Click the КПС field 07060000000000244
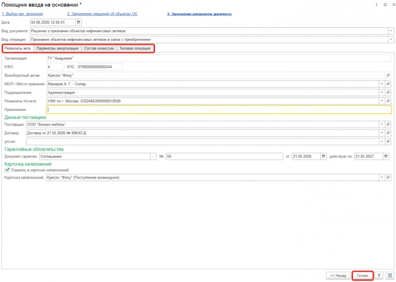 pos(100,67)
